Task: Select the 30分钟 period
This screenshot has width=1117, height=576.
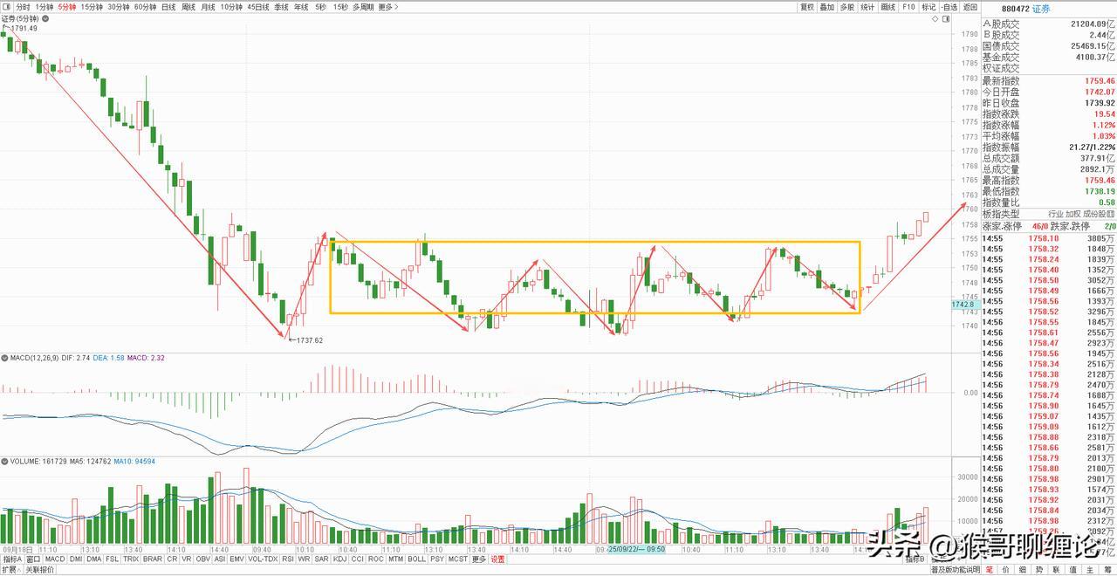Action: tap(119, 7)
